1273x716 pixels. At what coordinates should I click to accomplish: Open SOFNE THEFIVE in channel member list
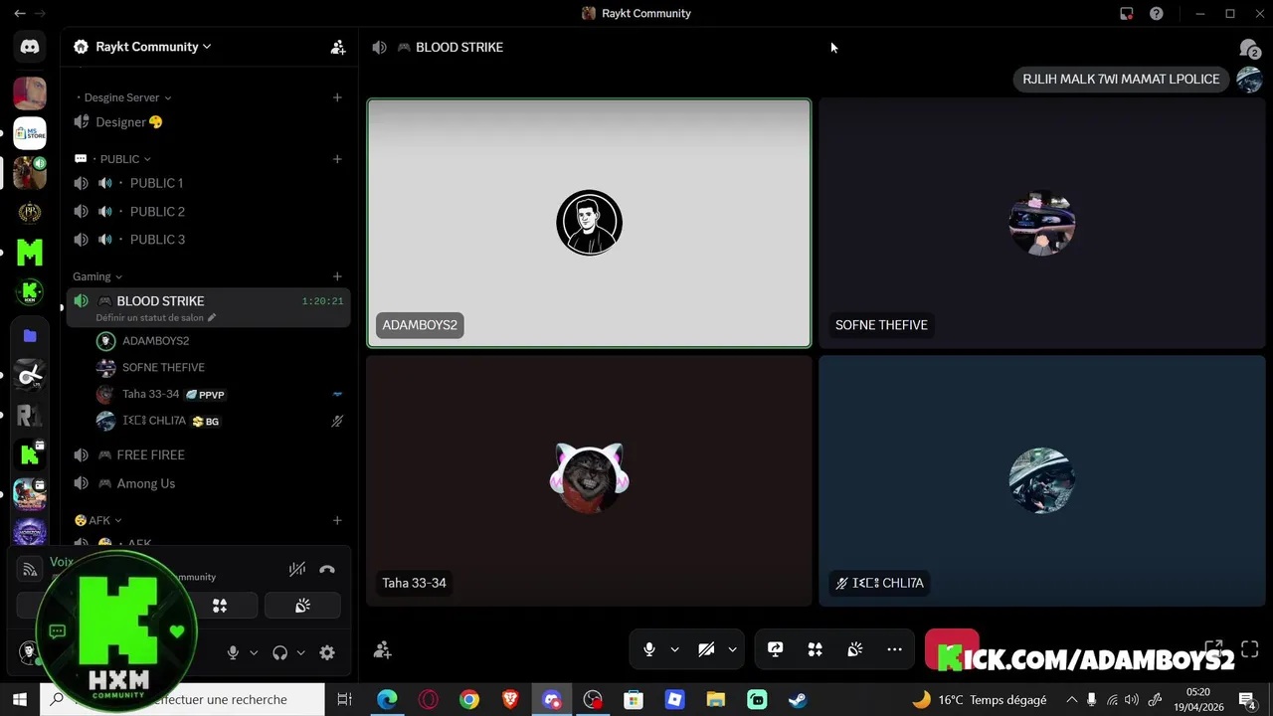coord(221,367)
